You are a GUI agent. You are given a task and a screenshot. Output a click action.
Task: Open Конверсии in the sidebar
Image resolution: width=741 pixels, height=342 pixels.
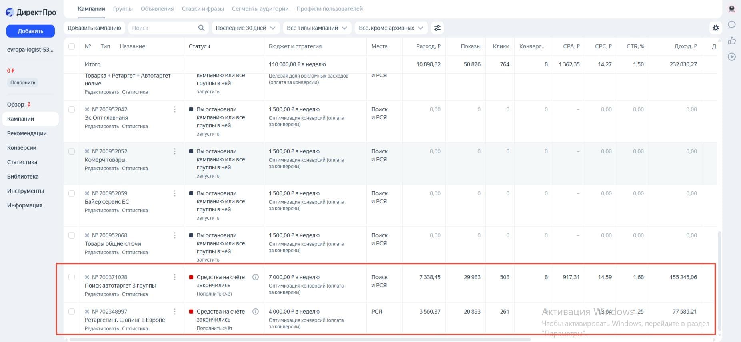[22, 148]
